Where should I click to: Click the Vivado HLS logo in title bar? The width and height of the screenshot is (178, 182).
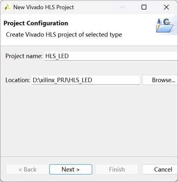click(x=8, y=7)
